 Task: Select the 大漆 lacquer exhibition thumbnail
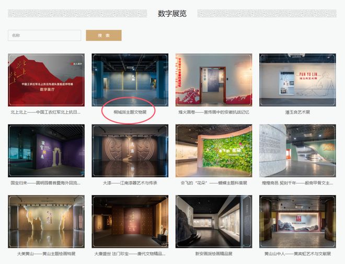(130, 150)
